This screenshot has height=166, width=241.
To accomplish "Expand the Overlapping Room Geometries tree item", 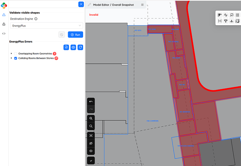I will pyautogui.click(x=12, y=53).
